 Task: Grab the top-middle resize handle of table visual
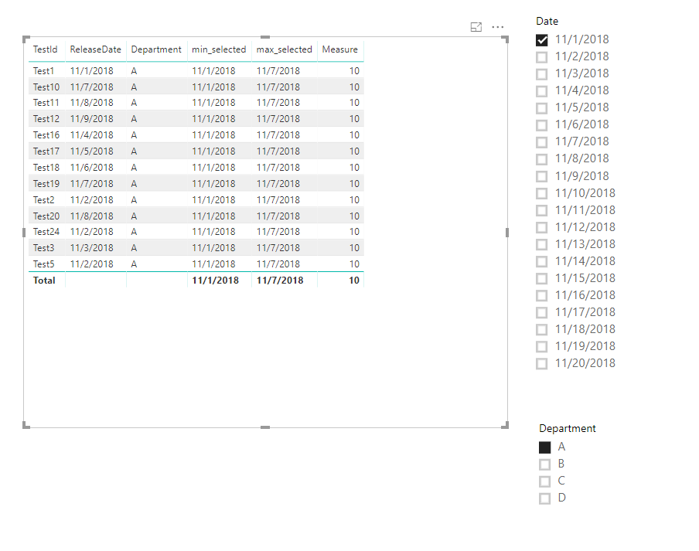[265, 37]
